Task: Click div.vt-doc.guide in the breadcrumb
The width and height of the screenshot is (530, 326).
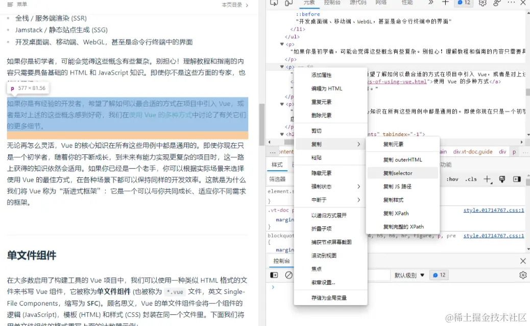Action: point(472,152)
